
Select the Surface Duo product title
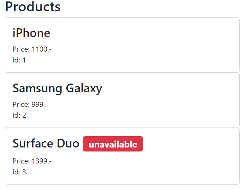[46, 143]
